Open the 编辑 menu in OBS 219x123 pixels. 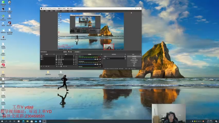(47, 11)
